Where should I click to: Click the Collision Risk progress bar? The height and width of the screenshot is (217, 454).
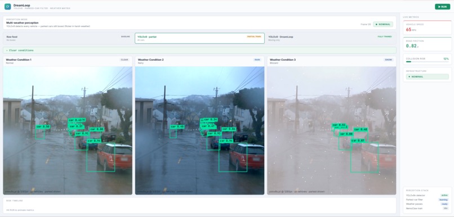click(x=427, y=61)
